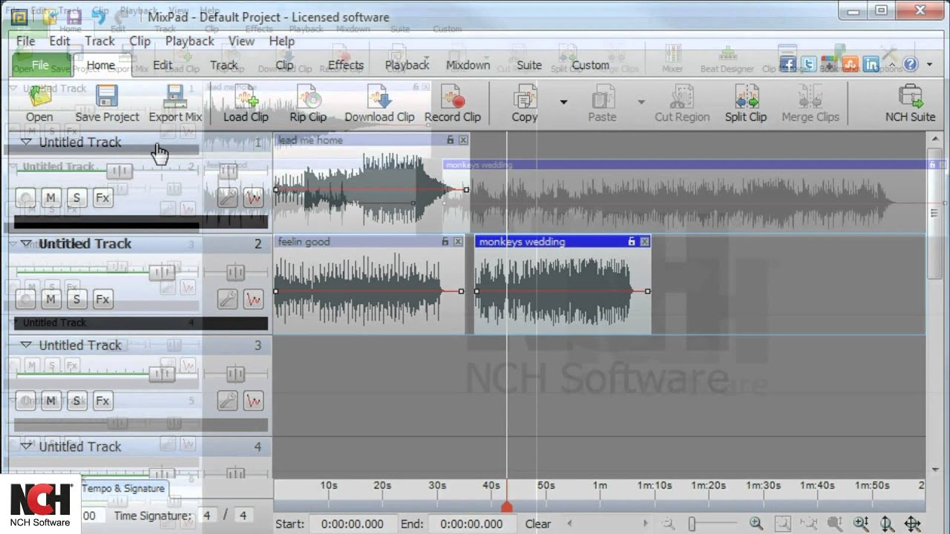Open the blue Help question mark icon
Image resolution: width=950 pixels, height=534 pixels.
coord(911,65)
